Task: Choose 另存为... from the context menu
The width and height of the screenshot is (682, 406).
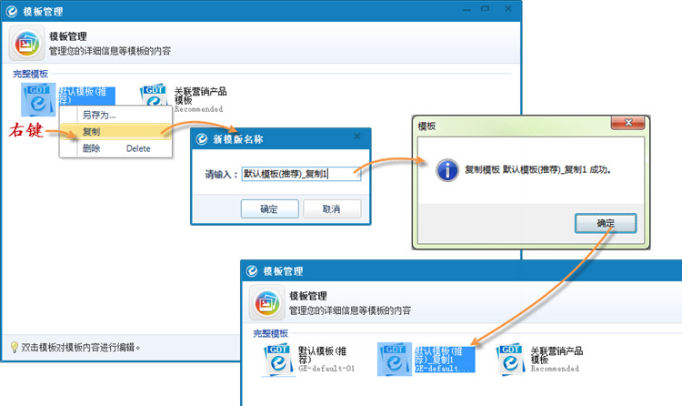Action: point(100,116)
